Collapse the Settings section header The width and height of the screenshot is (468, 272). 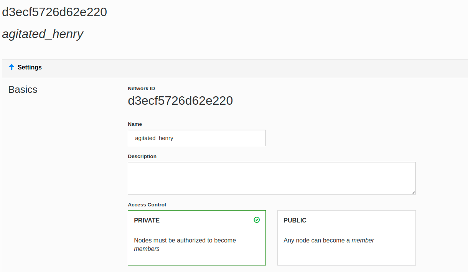30,68
